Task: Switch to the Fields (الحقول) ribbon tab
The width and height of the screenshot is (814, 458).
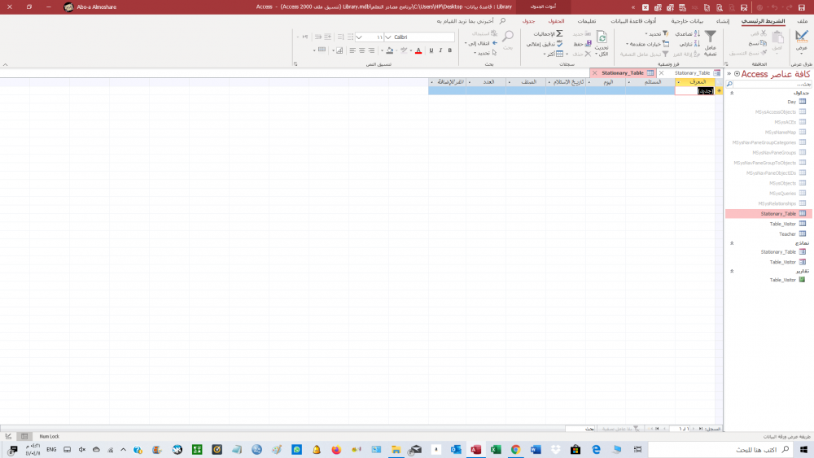Action: [557, 21]
